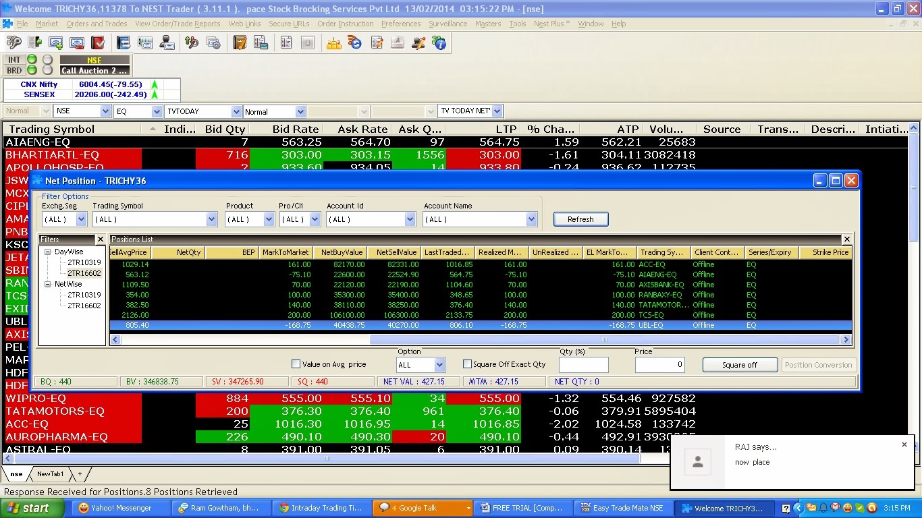Open the Option ALL dropdown
The width and height of the screenshot is (922, 518).
click(439, 365)
